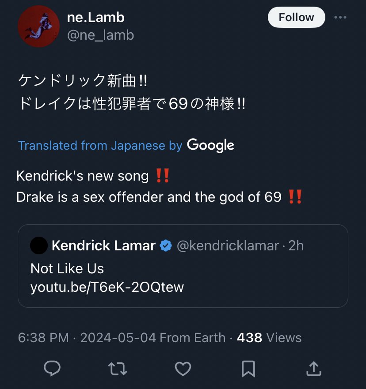The image size is (366, 389).
Task: Open the youtu.be/T6eK-2OQtew link
Action: tap(107, 287)
